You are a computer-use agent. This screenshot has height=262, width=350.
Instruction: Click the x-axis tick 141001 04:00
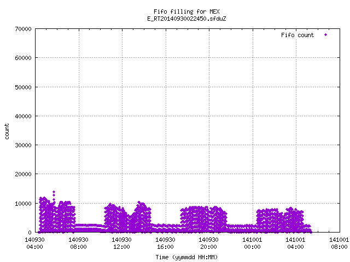pyautogui.click(x=295, y=243)
